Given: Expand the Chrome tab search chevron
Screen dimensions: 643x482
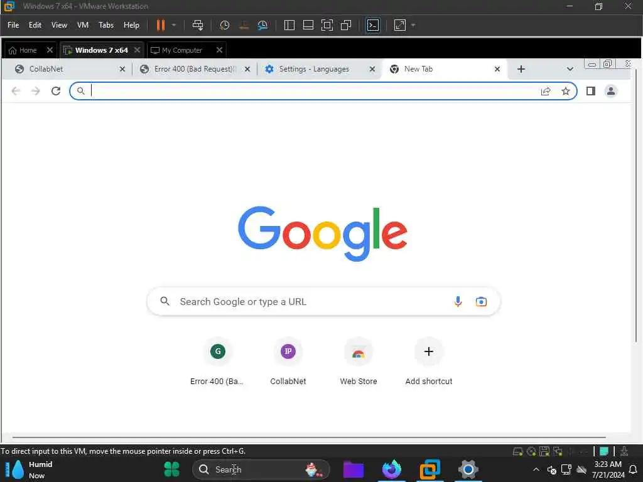Looking at the screenshot, I should coord(570,69).
